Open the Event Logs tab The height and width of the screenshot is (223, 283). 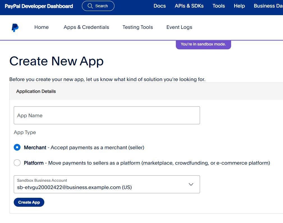click(179, 27)
